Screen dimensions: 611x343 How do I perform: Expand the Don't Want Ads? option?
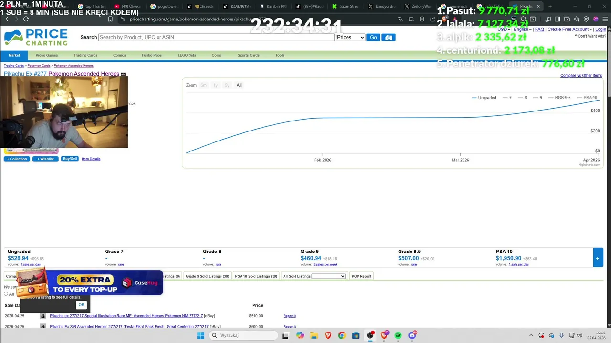coord(590,36)
